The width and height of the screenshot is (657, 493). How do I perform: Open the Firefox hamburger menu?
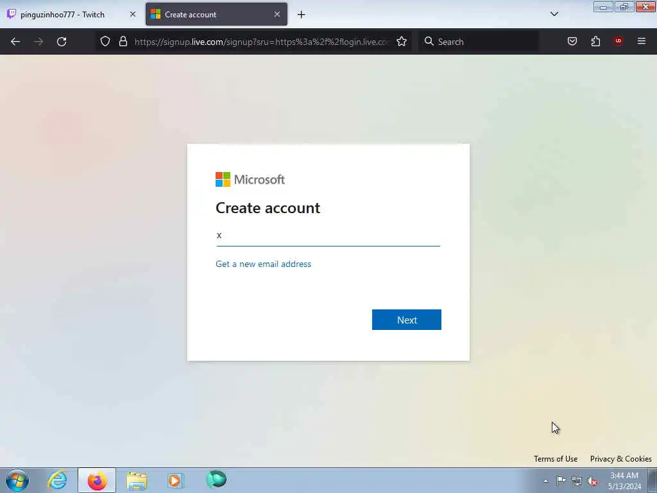click(642, 41)
